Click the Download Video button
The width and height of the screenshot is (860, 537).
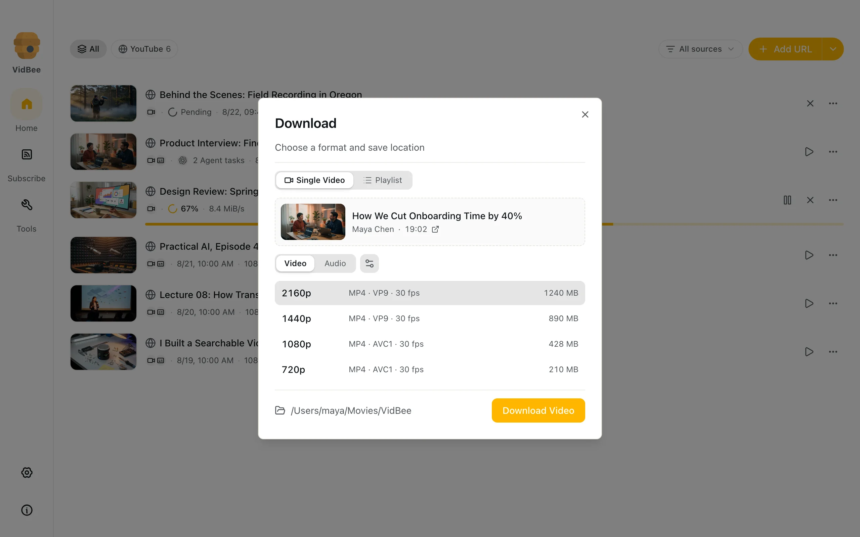point(538,410)
